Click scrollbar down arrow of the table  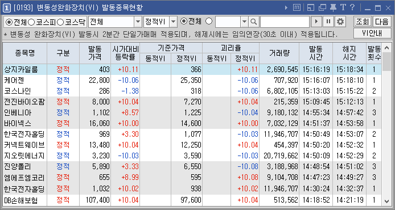click(x=386, y=201)
